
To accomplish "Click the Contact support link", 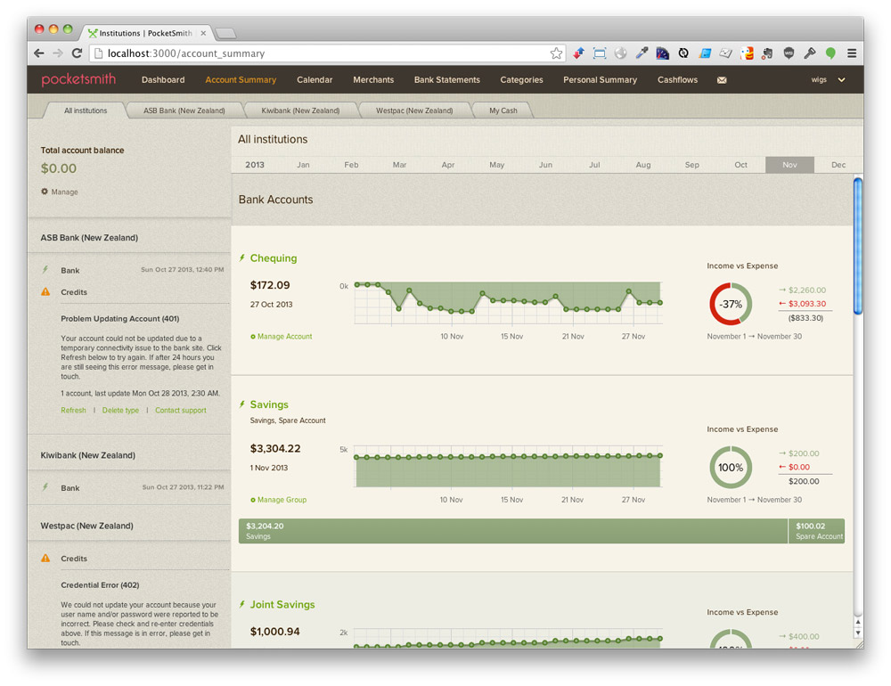I will click(x=180, y=411).
